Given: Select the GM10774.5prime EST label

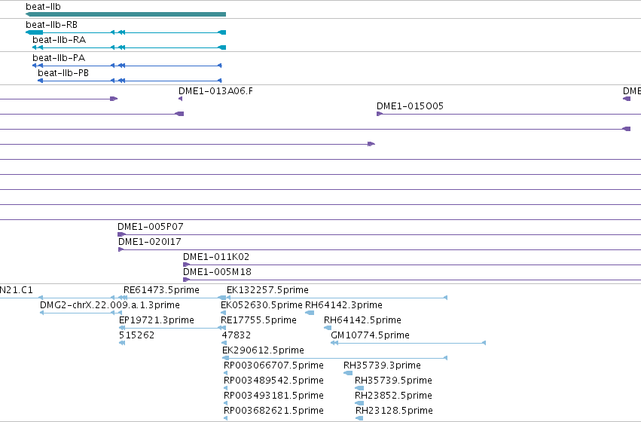Looking at the screenshot, I should coord(371,335).
